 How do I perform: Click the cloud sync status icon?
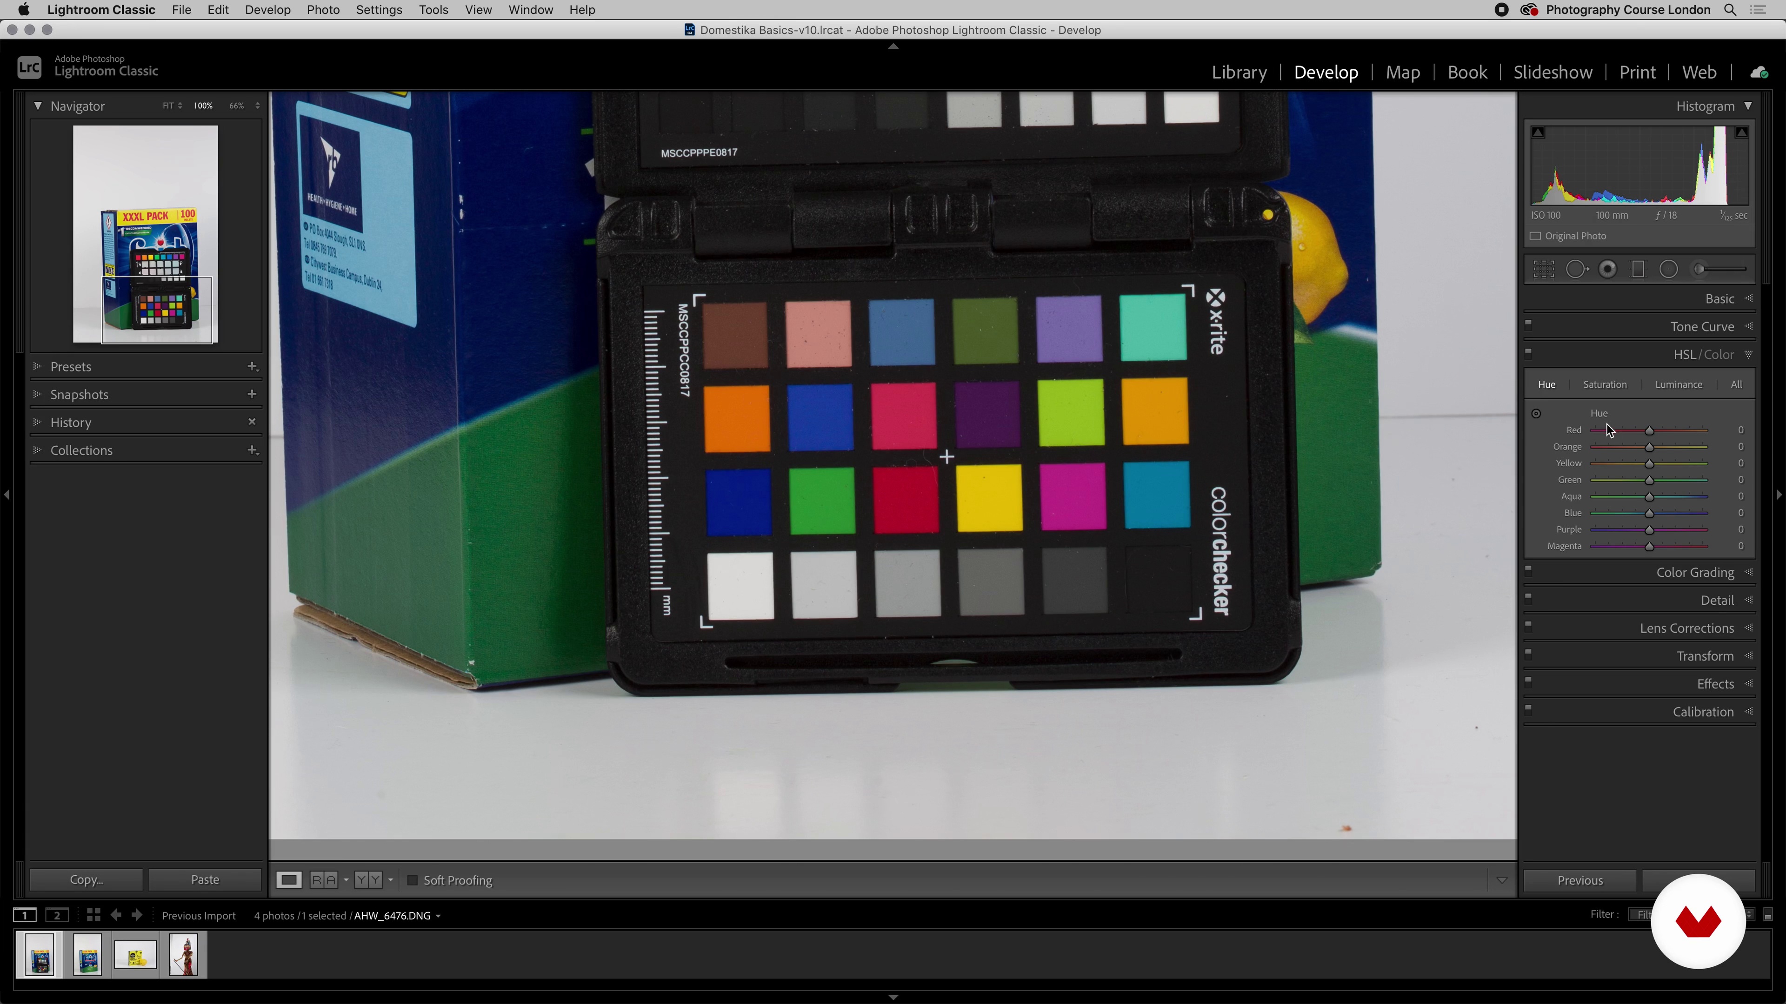[1759, 73]
